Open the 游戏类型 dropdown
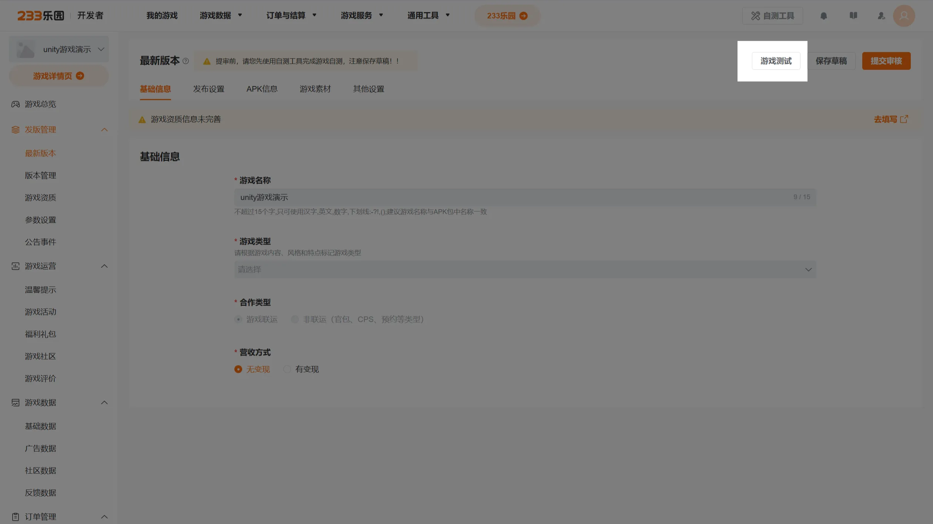 click(x=525, y=270)
